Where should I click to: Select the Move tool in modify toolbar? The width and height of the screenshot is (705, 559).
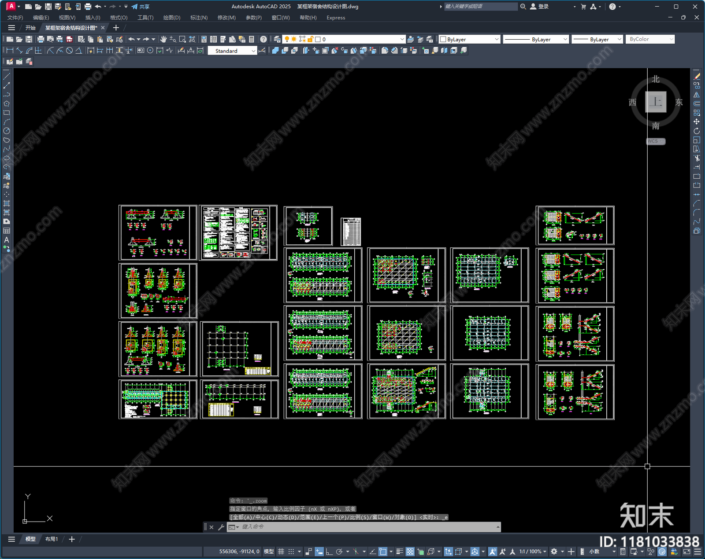point(697,121)
